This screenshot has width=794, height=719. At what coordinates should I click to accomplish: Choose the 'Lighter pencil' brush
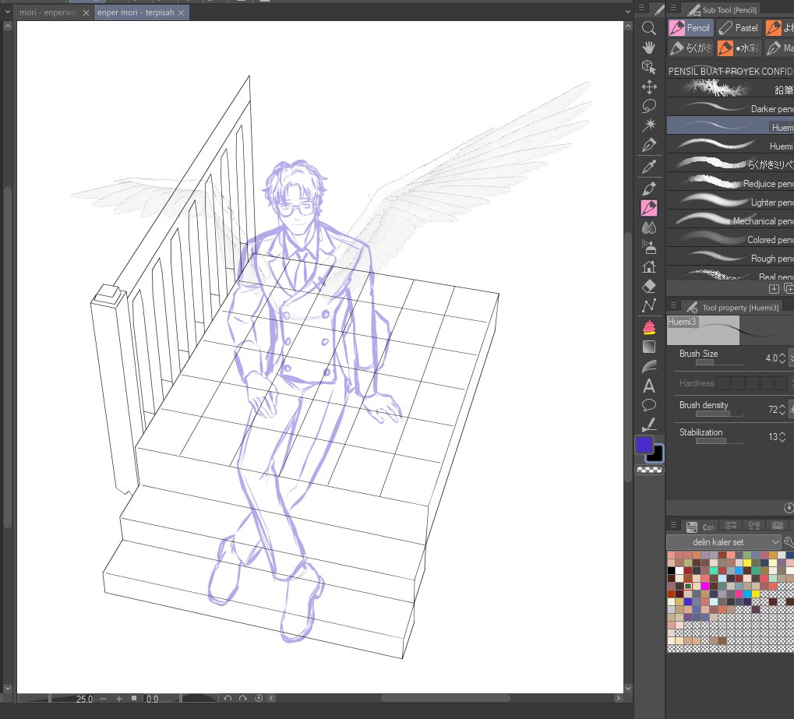[730, 202]
